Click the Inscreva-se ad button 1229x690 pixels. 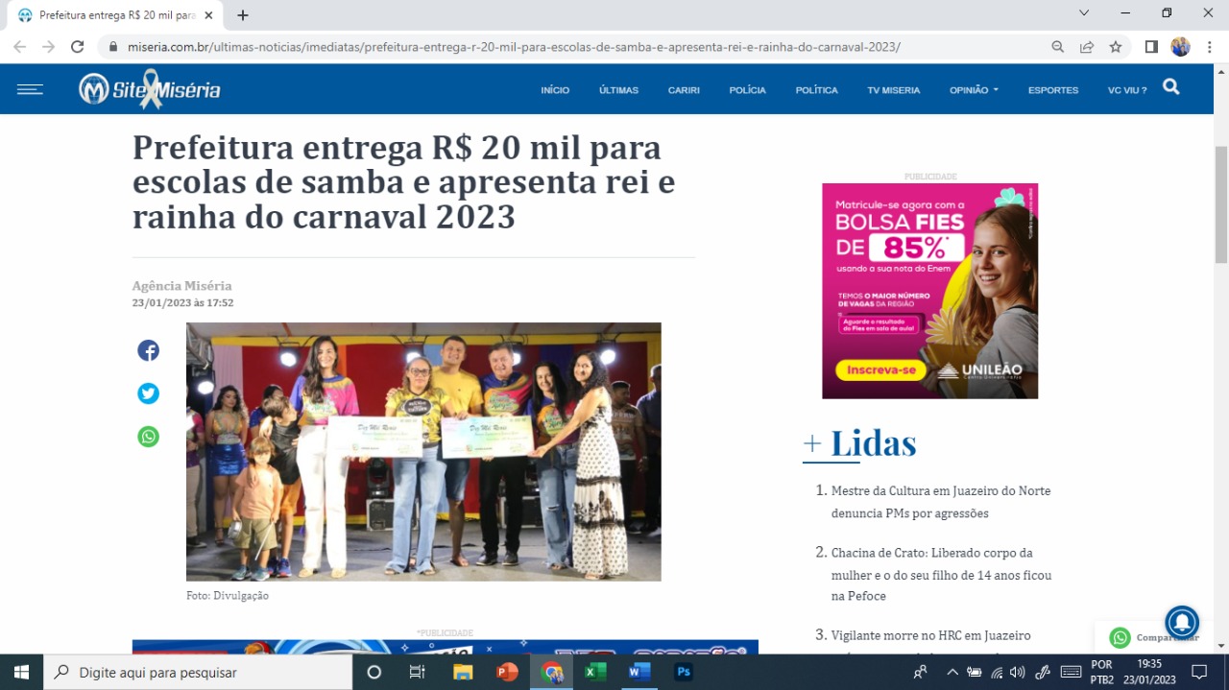click(x=880, y=369)
